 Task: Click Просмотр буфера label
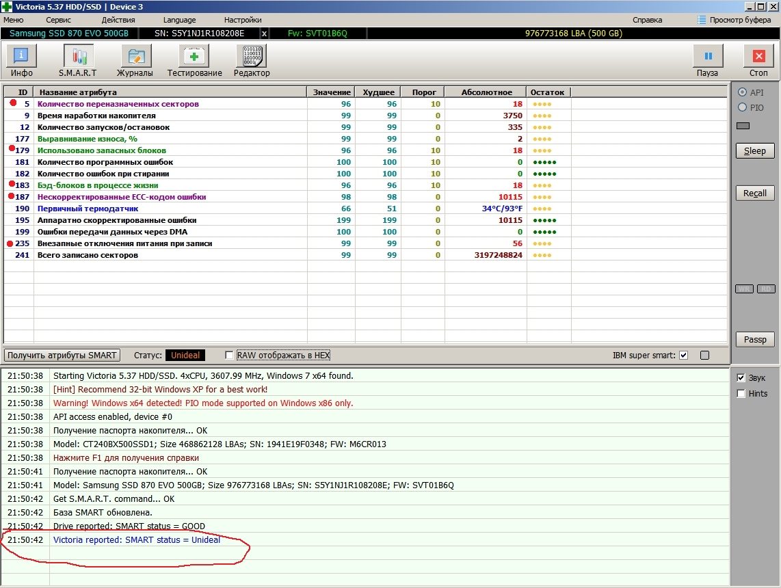click(740, 20)
